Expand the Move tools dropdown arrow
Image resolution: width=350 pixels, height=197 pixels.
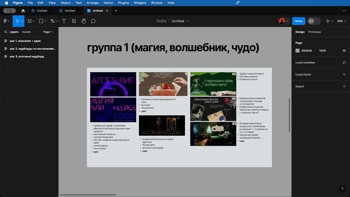point(22,21)
